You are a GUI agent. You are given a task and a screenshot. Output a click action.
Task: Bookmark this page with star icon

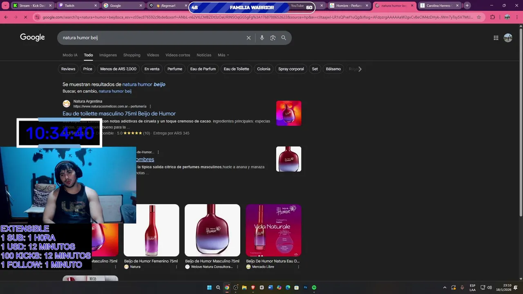pos(479,17)
